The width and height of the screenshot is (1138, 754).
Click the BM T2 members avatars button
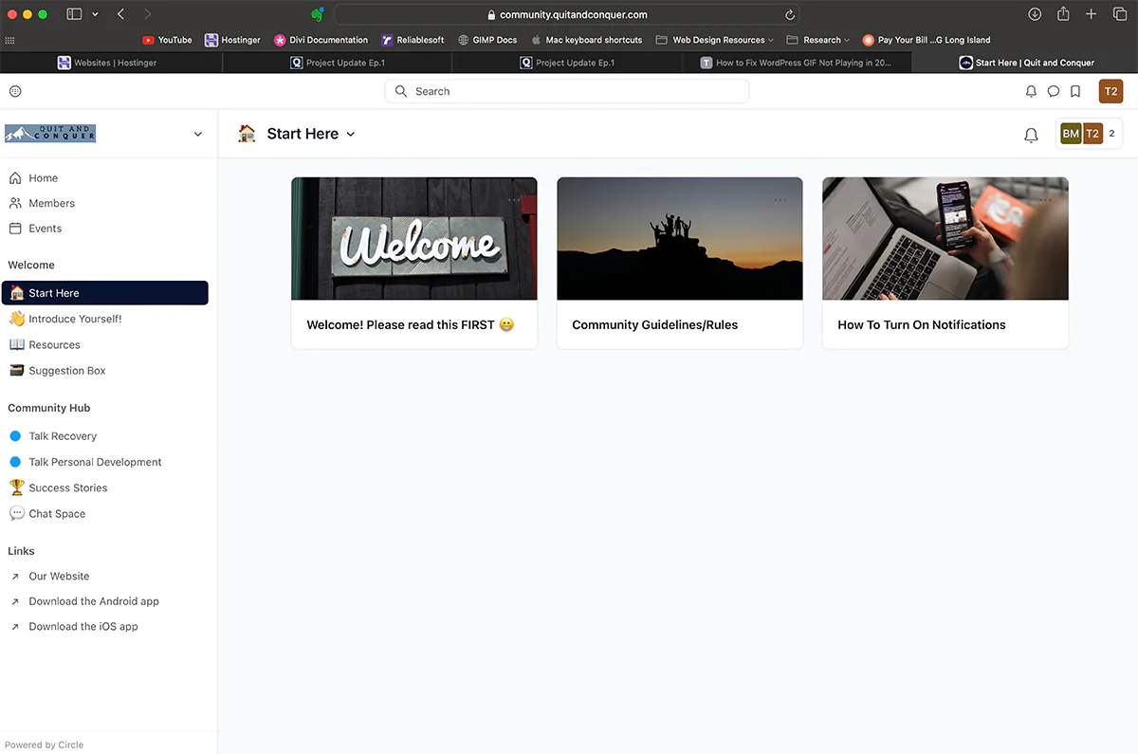pyautogui.click(x=1088, y=134)
